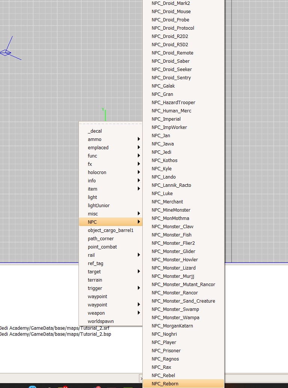Choose light entity in menu
Image resolution: width=288 pixels, height=388 pixels.
[110, 197]
